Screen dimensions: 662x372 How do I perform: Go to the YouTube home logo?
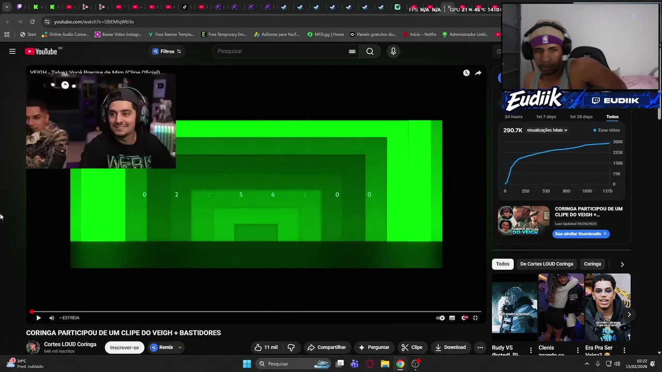(41, 51)
